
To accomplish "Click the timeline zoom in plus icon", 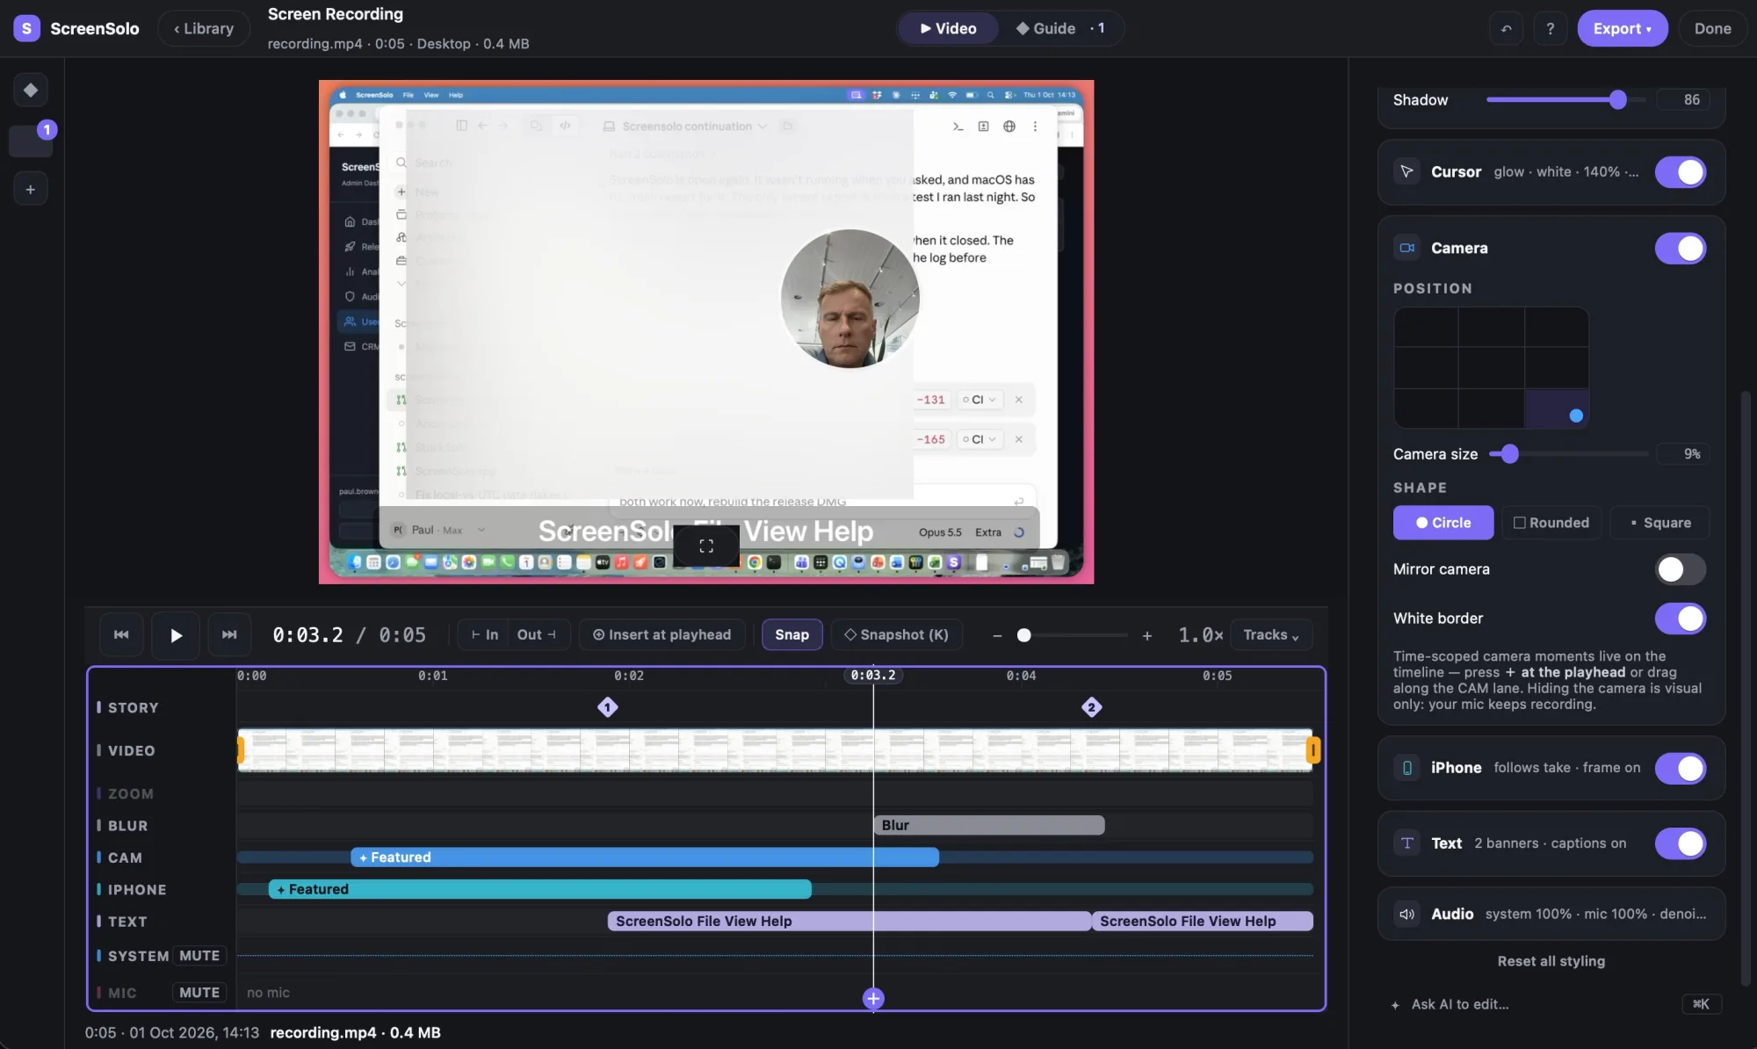I will click(x=1146, y=635).
